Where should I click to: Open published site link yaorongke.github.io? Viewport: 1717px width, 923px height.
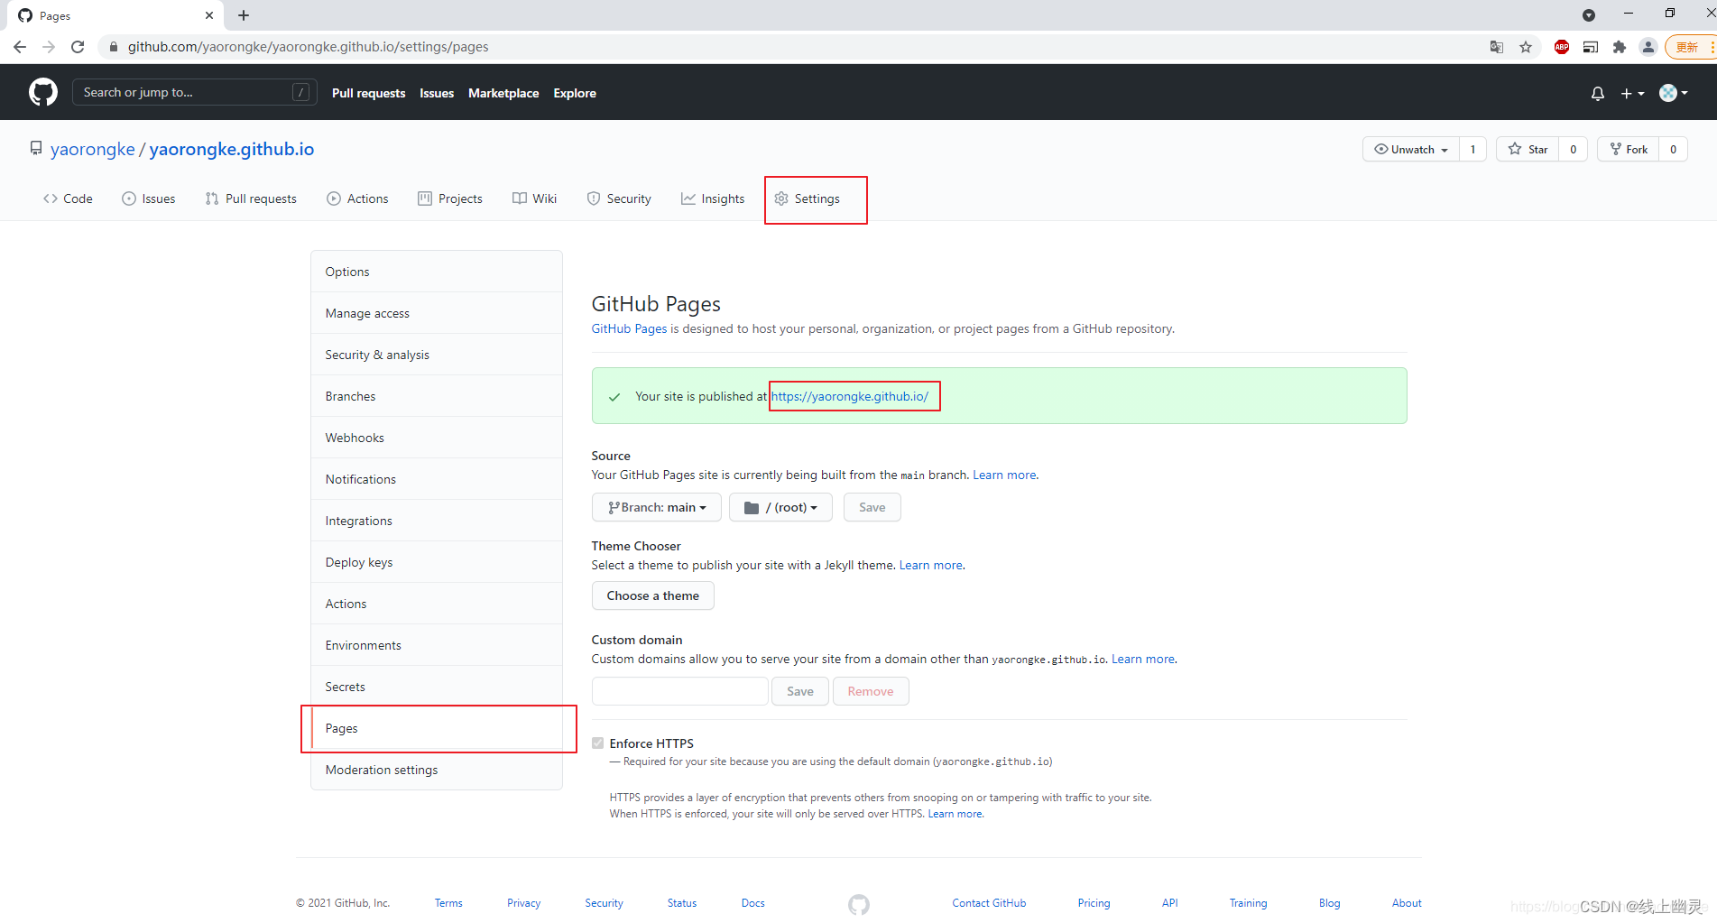pyautogui.click(x=850, y=396)
